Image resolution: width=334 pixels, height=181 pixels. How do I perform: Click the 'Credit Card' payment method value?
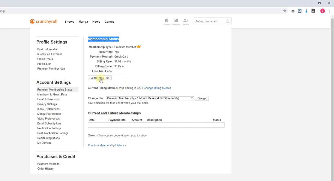121,57
